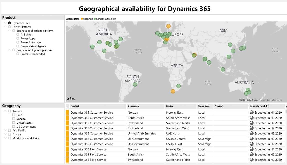Screen dimensions: 287x165
Task: Click the green South India bubble
Action: point(209,63)
